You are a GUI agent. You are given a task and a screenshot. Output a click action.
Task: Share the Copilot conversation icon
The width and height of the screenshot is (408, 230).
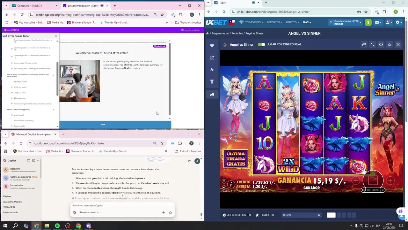click(190, 161)
